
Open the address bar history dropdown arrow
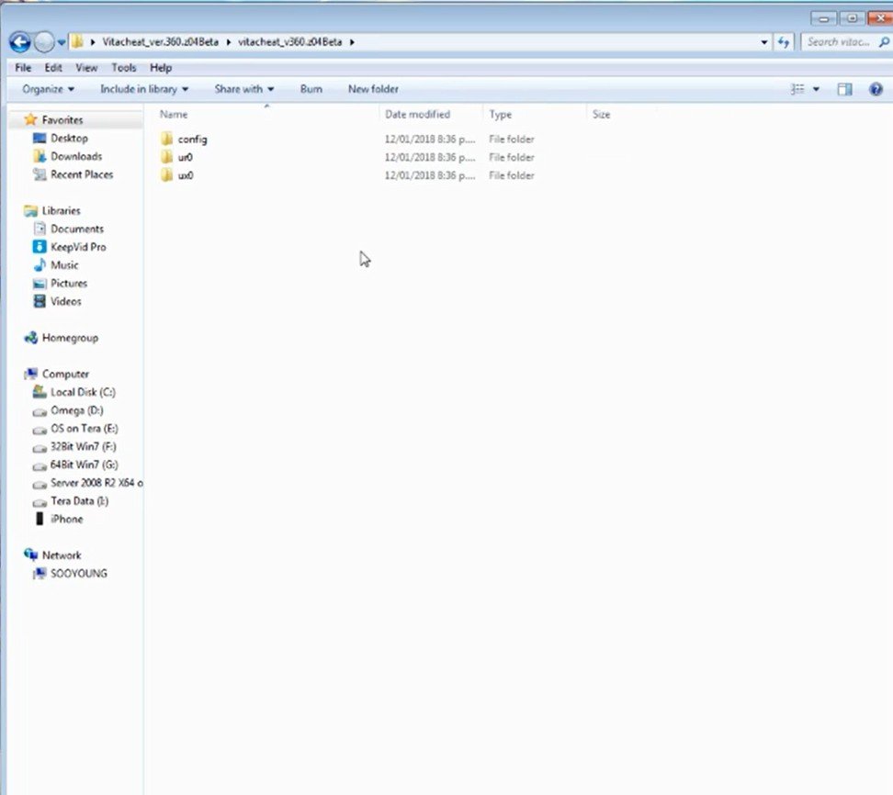pos(764,42)
